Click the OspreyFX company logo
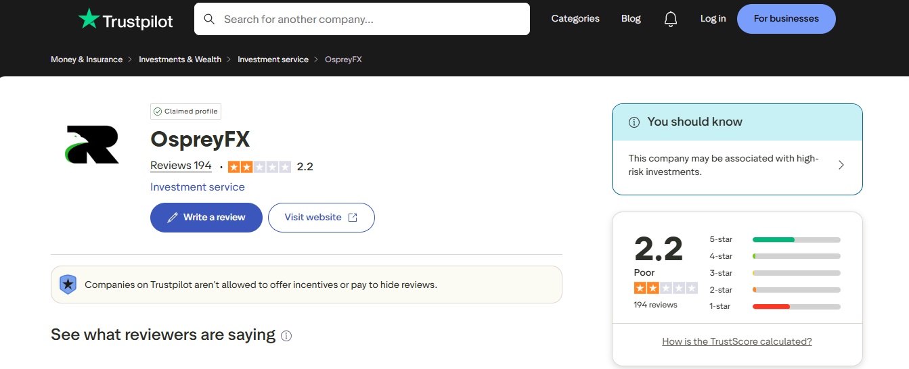Image resolution: width=909 pixels, height=369 pixels. click(93, 145)
